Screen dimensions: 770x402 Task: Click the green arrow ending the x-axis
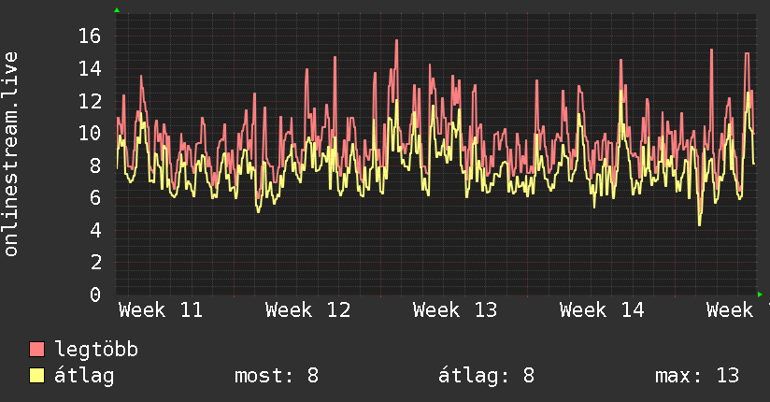click(760, 294)
